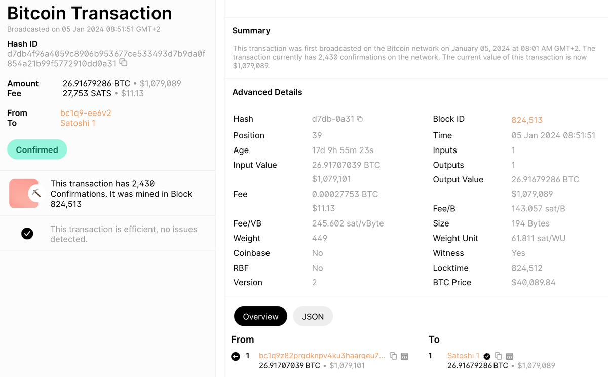Open Block ID 824,513 link
The height and width of the screenshot is (377, 608).
pos(527,120)
